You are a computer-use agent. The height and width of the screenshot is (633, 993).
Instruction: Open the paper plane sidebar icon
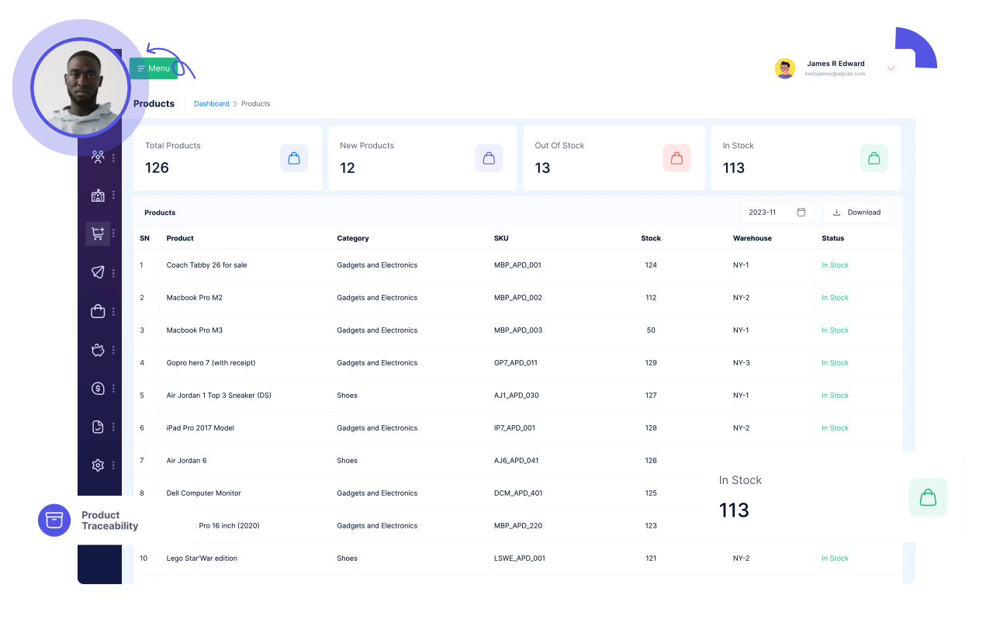pyautogui.click(x=98, y=272)
